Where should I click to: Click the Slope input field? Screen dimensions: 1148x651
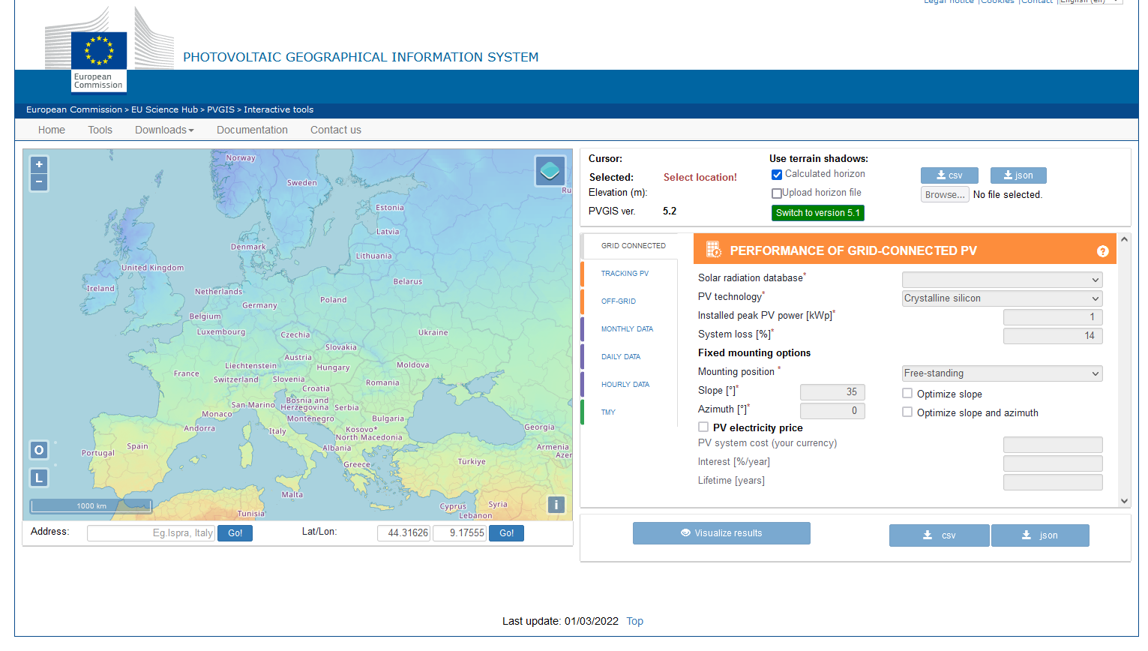click(x=832, y=392)
